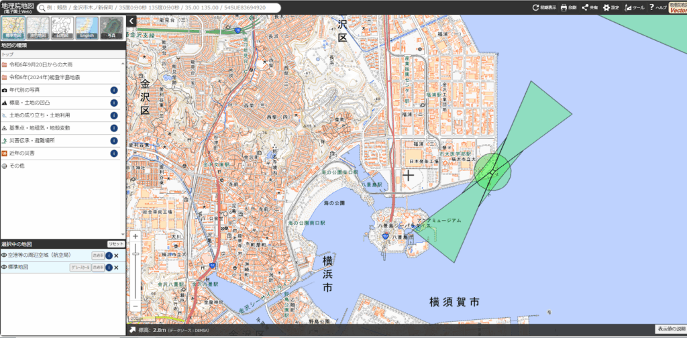Show info for 近年の災害

point(114,154)
